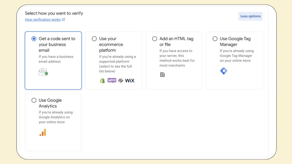Select the Use Google Tag Manager radio
The image size is (292, 164).
click(x=215, y=39)
